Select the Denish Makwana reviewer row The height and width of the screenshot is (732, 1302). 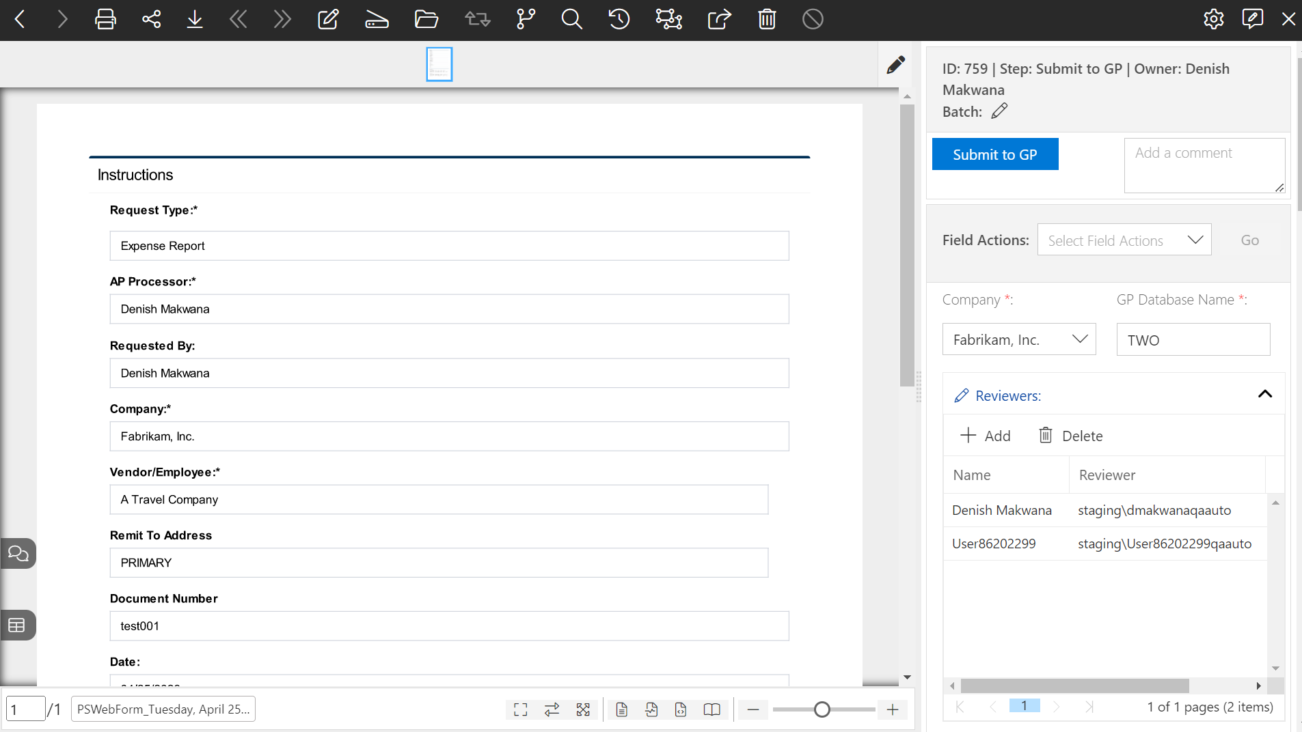click(x=1105, y=510)
